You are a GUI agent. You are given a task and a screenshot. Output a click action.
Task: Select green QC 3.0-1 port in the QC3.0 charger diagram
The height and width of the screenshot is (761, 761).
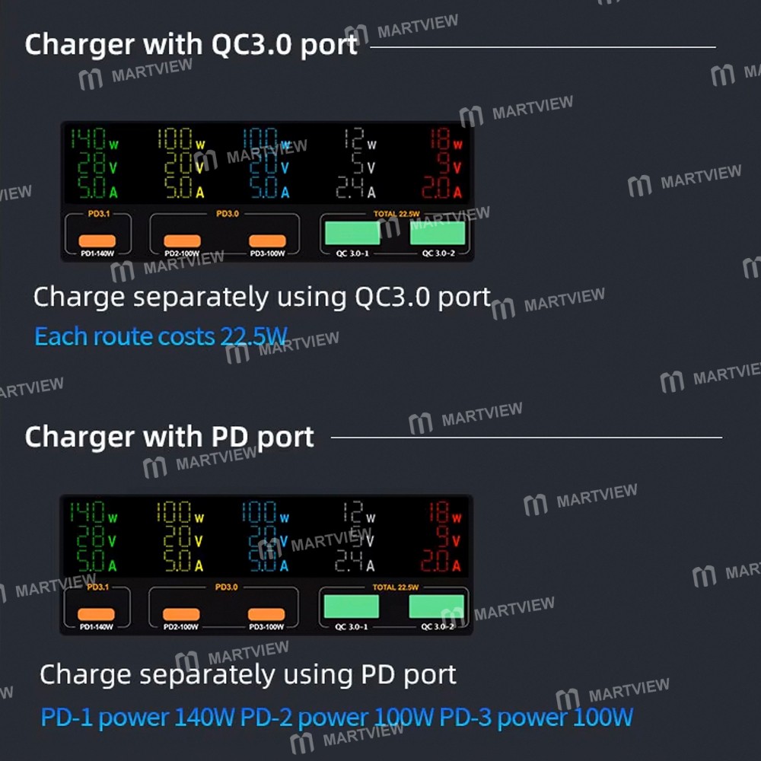352,233
